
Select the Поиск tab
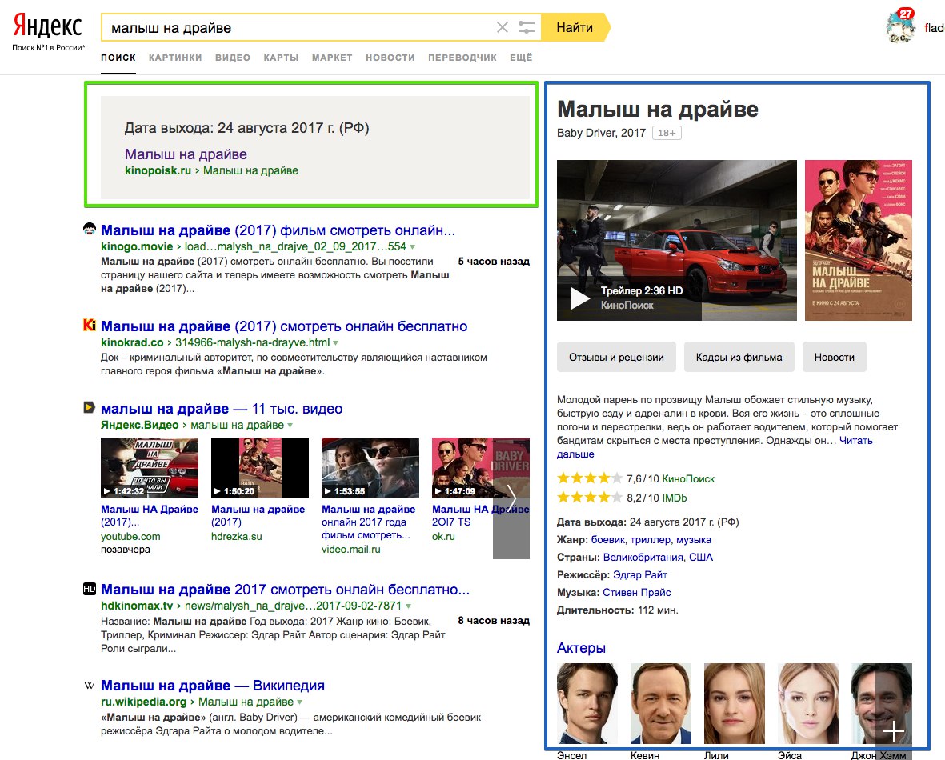tap(118, 58)
